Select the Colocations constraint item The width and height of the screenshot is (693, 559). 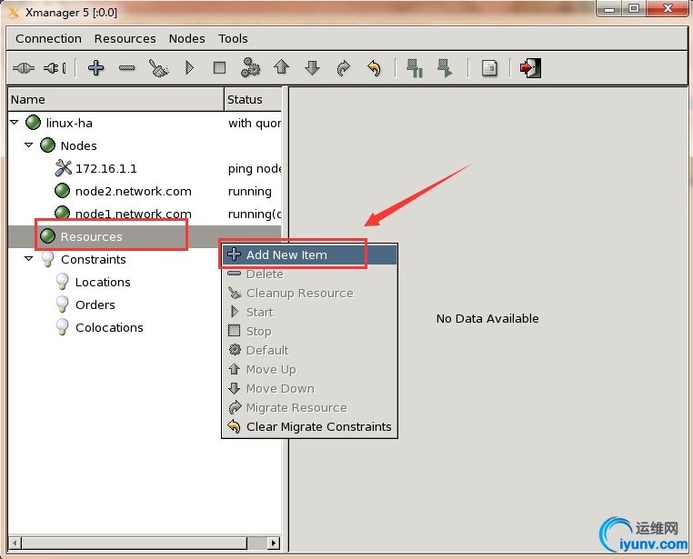(109, 327)
